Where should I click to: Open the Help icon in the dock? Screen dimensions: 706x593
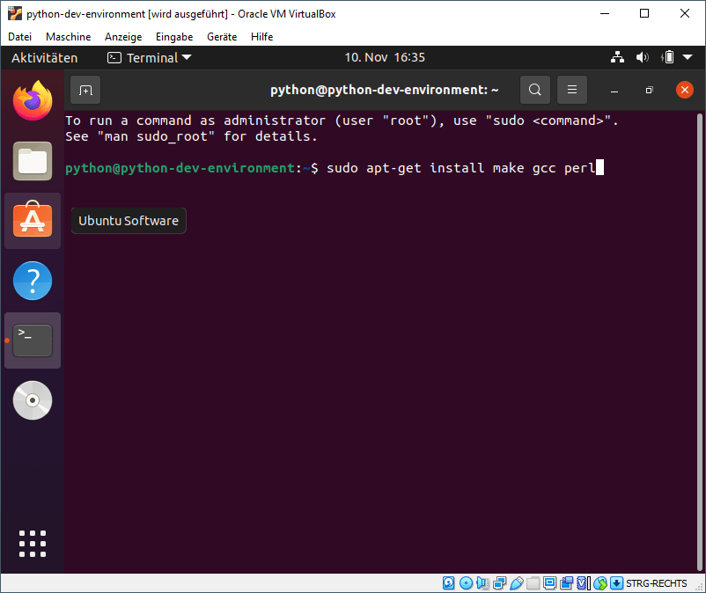[x=33, y=281]
